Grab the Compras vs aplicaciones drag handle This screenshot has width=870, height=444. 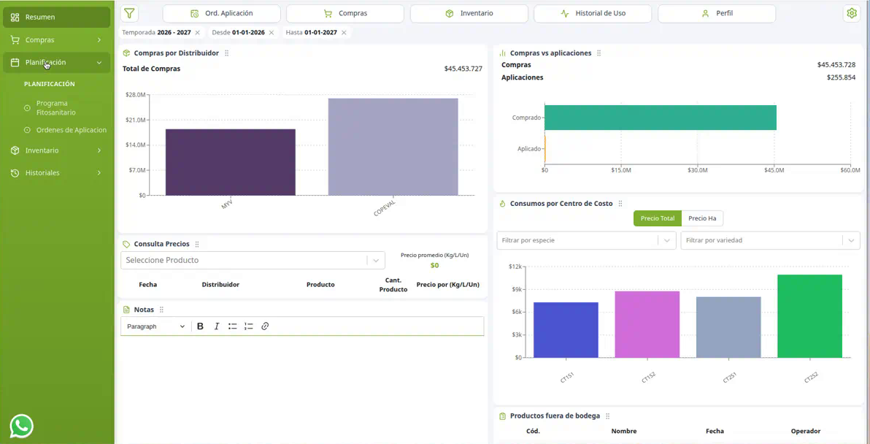coord(598,53)
